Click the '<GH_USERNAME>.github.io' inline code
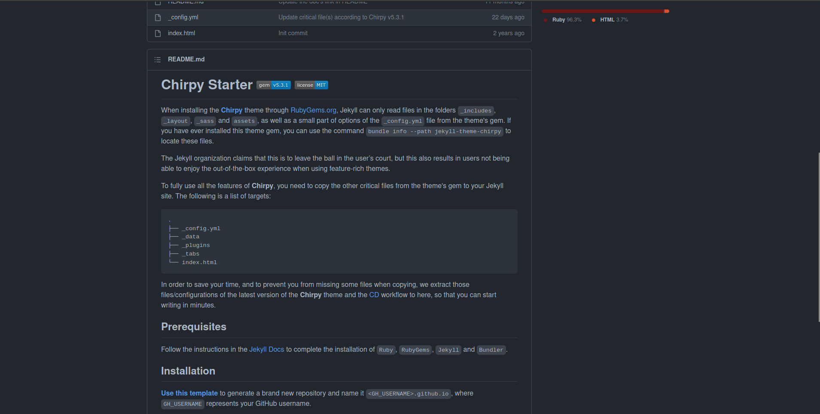Screen dimensions: 820x414 pos(408,394)
